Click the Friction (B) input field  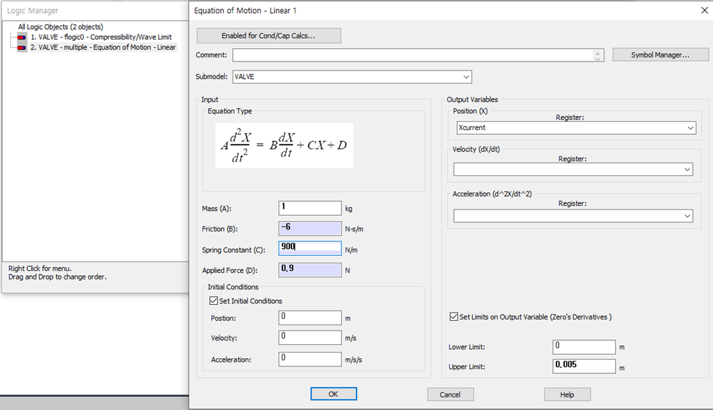click(x=309, y=228)
